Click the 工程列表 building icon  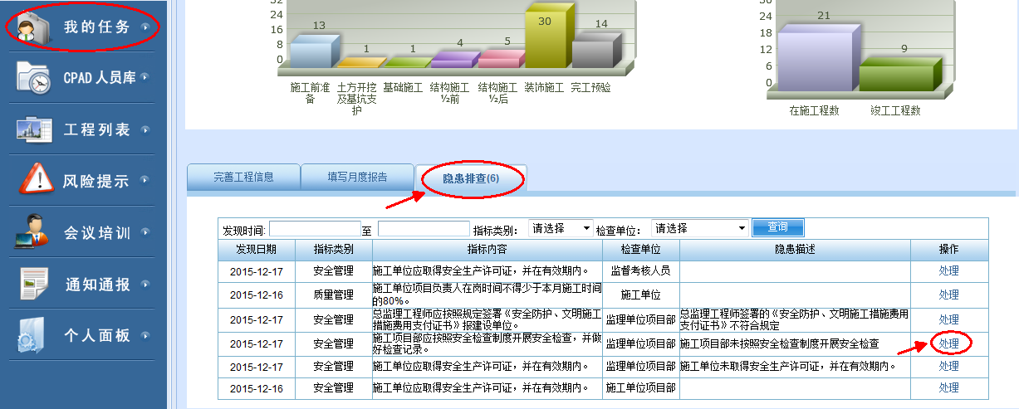click(34, 129)
